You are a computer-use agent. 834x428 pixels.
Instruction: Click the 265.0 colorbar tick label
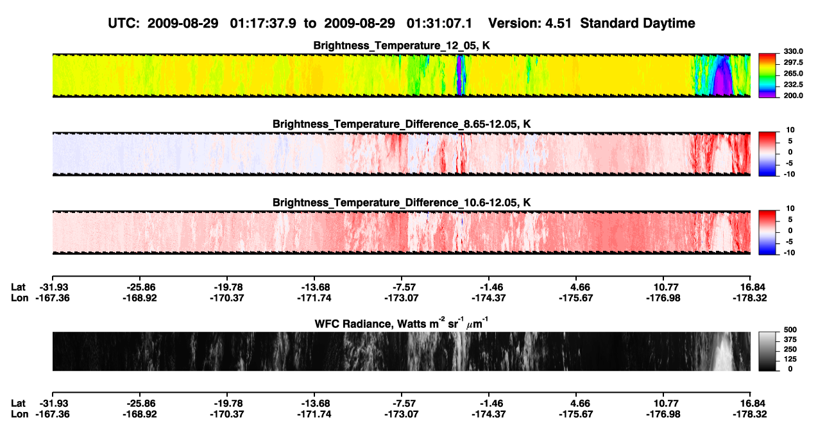pos(794,74)
